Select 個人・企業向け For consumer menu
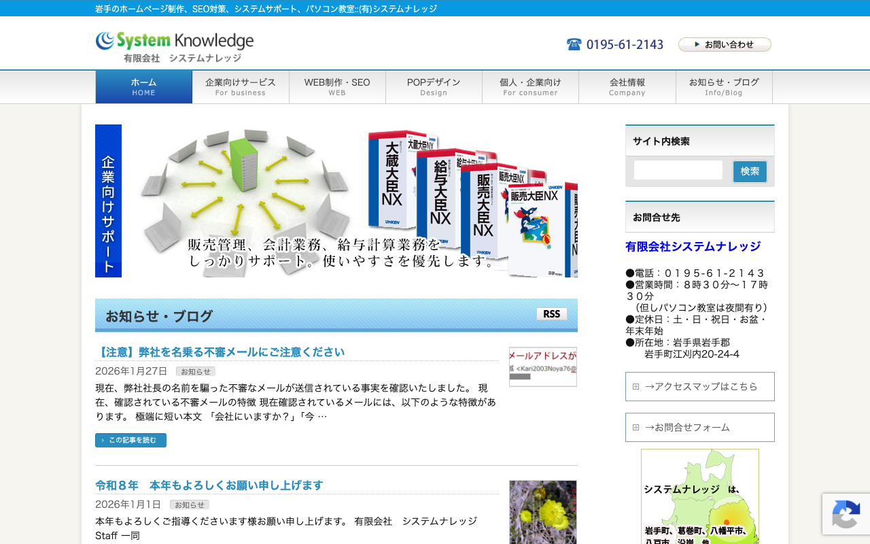 [530, 87]
